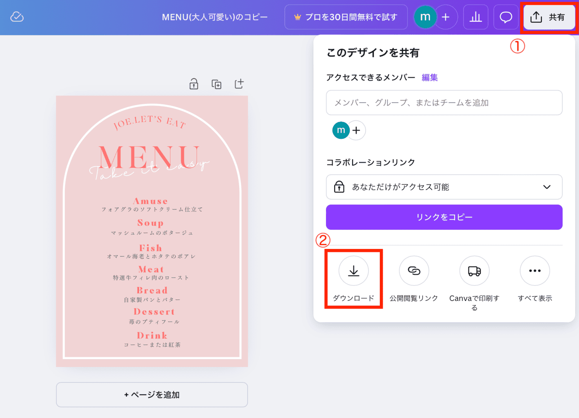Choose the Canvaで印刷する truck icon
Image resolution: width=579 pixels, height=418 pixels.
click(x=474, y=271)
